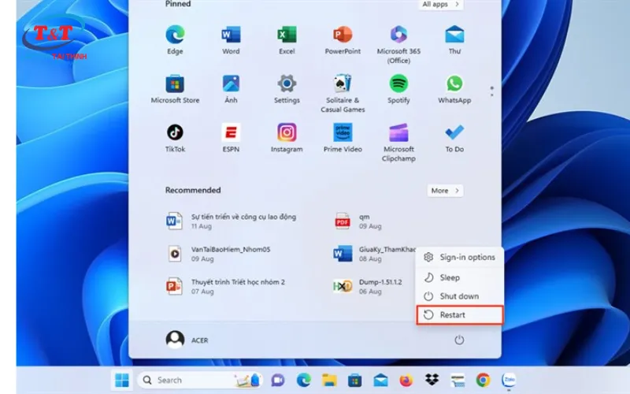Open the TikTok app
This screenshot has width=630, height=394.
[x=175, y=138]
